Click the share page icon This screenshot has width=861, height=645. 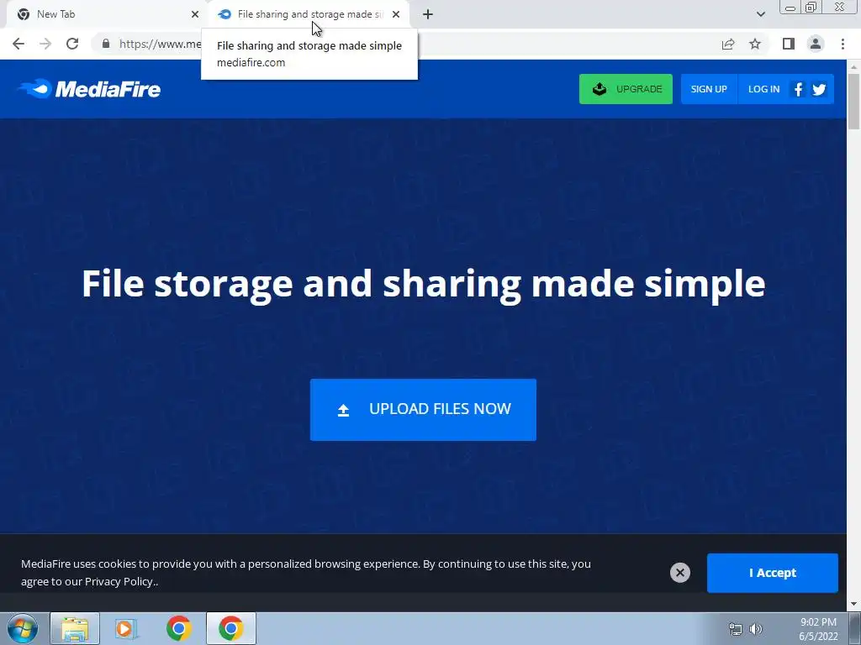click(728, 44)
